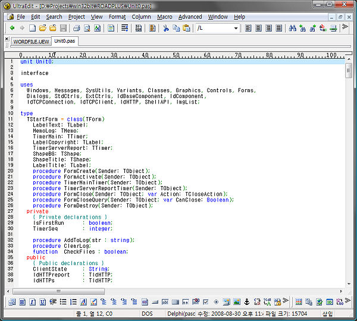The height and width of the screenshot is (321, 357).
Task: Print the current document
Action: pos(77,28)
